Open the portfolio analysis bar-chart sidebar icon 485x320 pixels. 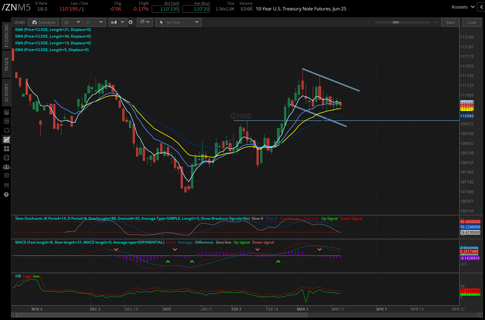click(x=6, y=112)
